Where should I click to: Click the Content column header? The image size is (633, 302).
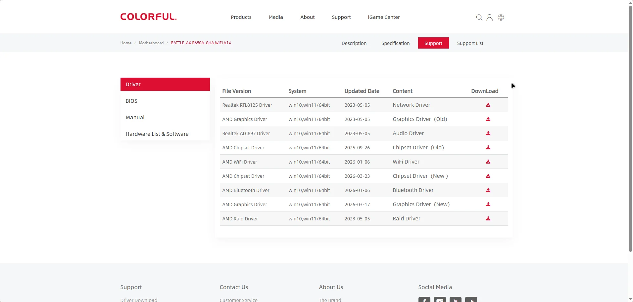coord(403,91)
